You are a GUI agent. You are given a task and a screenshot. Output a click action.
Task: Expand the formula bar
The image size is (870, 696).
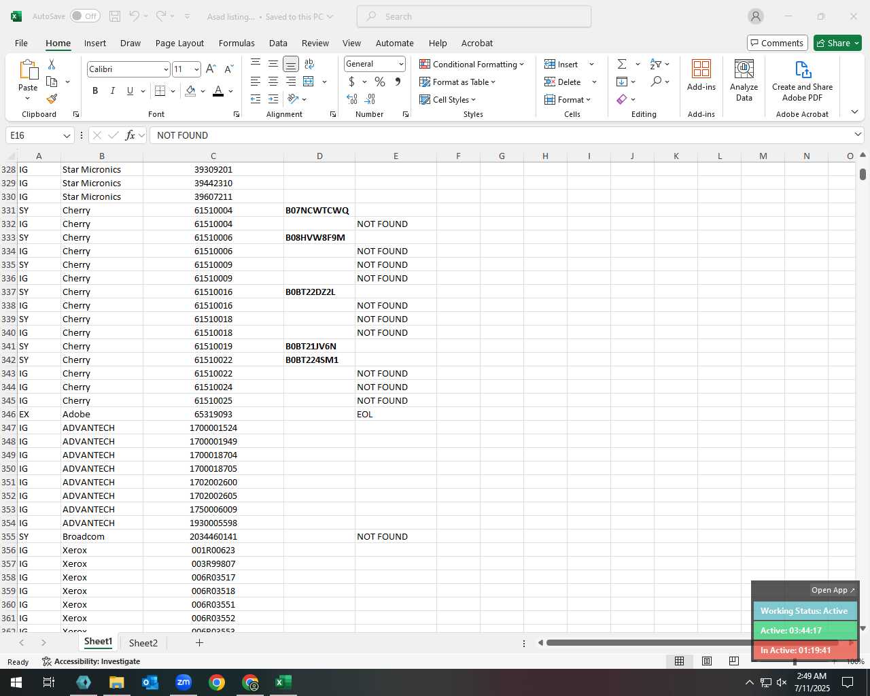pyautogui.click(x=858, y=135)
